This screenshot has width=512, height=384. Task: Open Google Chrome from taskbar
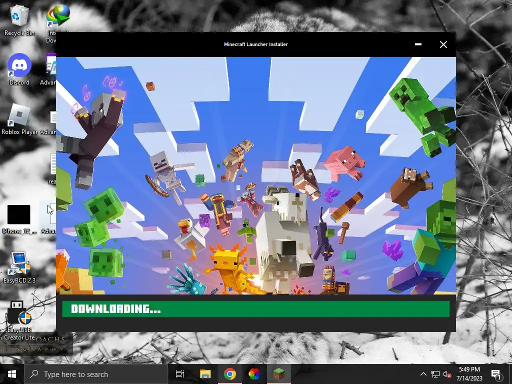[230, 374]
